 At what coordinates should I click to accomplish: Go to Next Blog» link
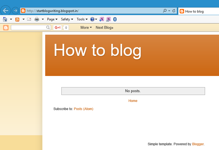[104, 28]
